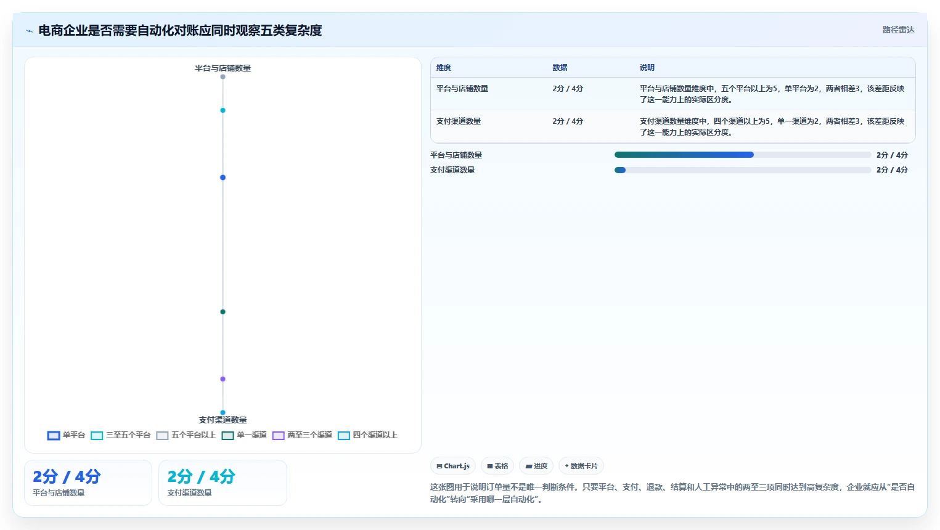Click the 数据 column header

(x=560, y=68)
